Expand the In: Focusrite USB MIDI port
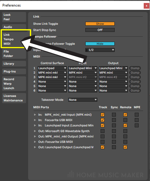150x181 pixels. (35, 120)
